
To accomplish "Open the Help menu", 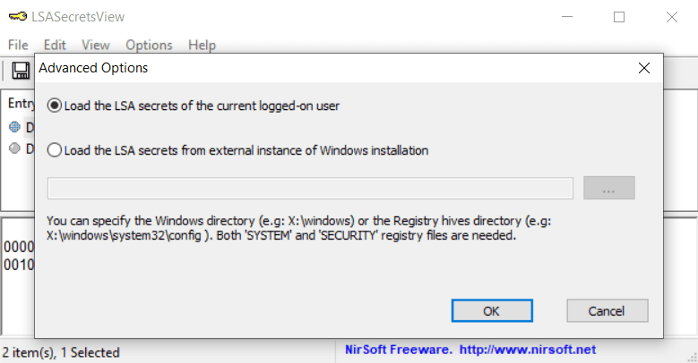I will coord(202,45).
